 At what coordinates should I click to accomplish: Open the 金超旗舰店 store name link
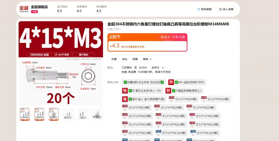coord(39,7)
